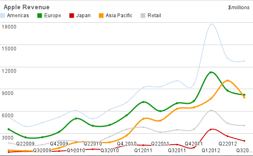
Task: Click the last Americas data point on right
Action: pyautogui.click(x=244, y=61)
